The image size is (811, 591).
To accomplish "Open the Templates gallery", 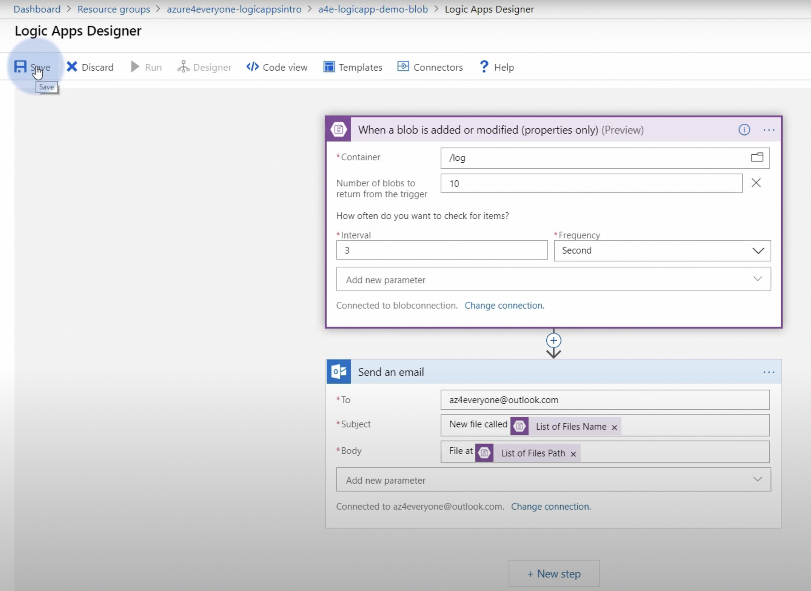I will 353,67.
